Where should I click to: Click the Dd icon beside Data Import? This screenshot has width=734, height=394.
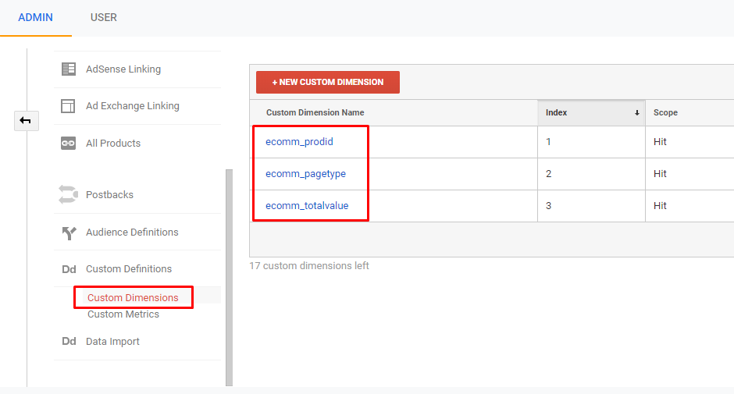coord(69,341)
